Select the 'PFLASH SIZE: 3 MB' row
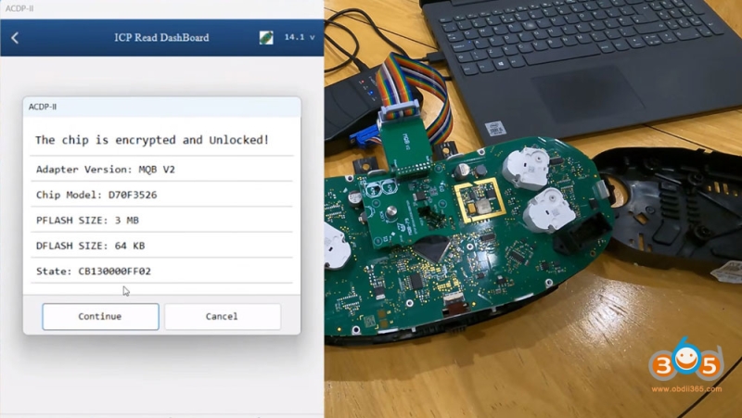The image size is (742, 418). 161,220
